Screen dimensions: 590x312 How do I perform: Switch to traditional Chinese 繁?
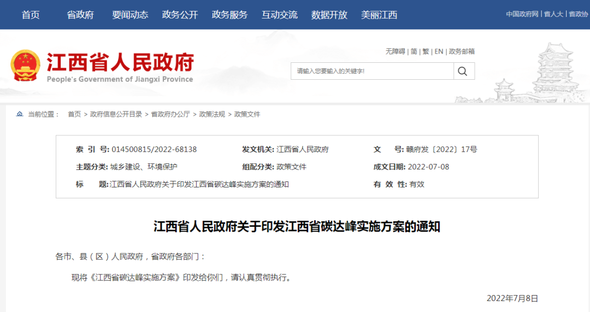coord(426,51)
